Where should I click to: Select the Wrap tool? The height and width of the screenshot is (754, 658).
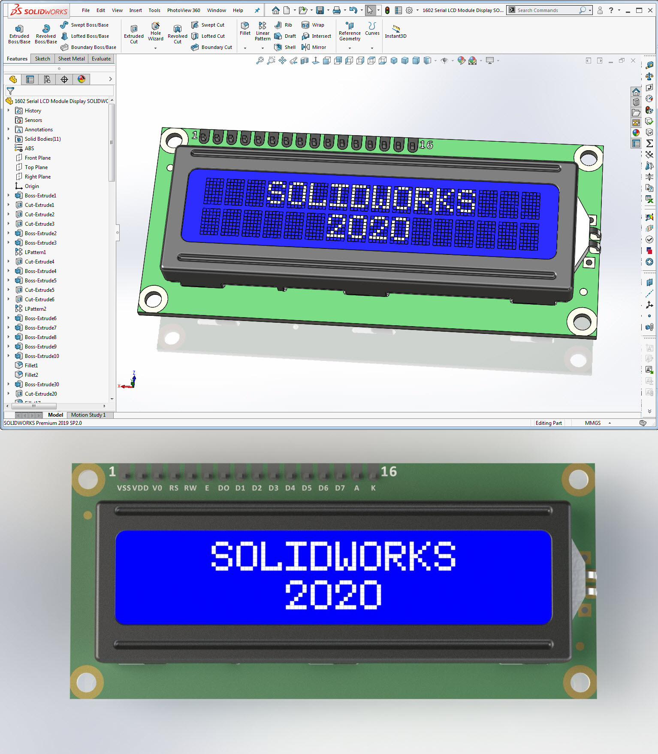pos(313,25)
